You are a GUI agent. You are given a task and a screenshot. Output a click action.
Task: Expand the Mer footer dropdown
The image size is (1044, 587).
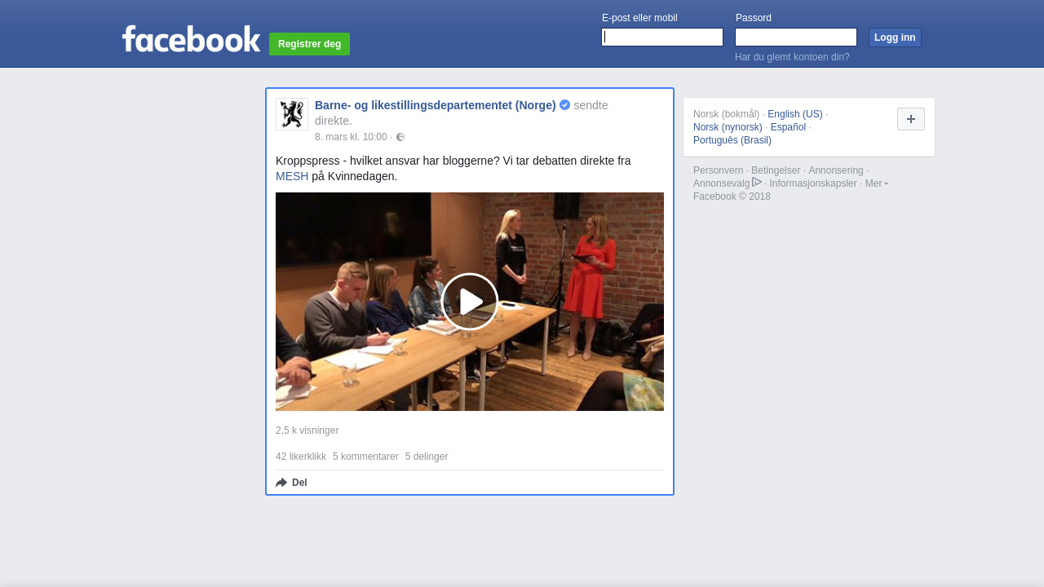(877, 183)
